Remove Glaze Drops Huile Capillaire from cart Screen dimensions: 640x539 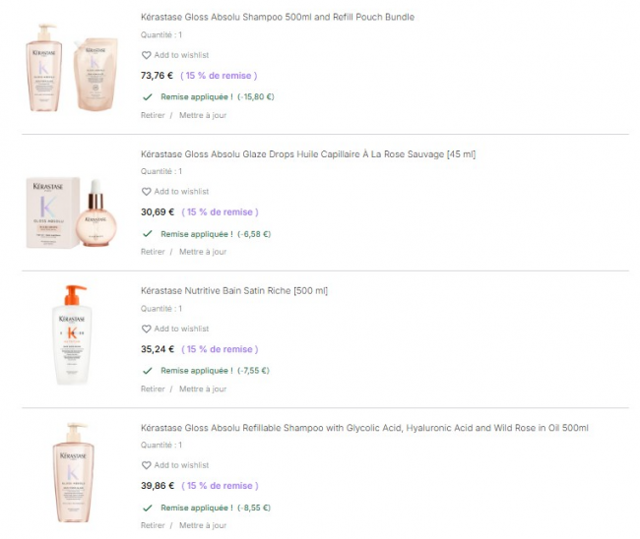[x=153, y=252]
